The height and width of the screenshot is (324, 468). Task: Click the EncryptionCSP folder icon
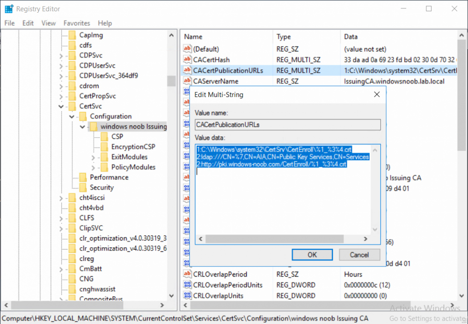104,147
